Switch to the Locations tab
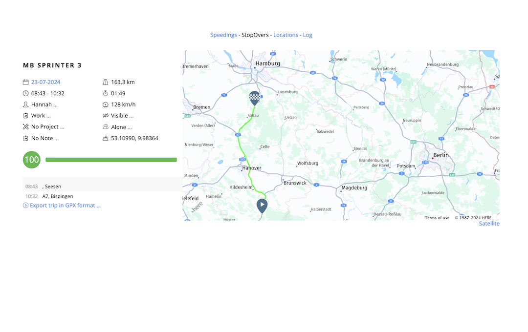Screen dimensions: 528x332 [x=286, y=35]
